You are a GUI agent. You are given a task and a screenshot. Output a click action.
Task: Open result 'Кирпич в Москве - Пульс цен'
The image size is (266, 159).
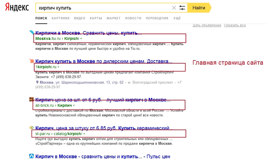(102, 157)
